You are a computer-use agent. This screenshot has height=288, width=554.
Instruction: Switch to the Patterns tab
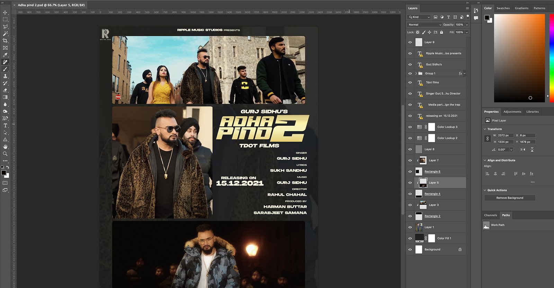[539, 8]
